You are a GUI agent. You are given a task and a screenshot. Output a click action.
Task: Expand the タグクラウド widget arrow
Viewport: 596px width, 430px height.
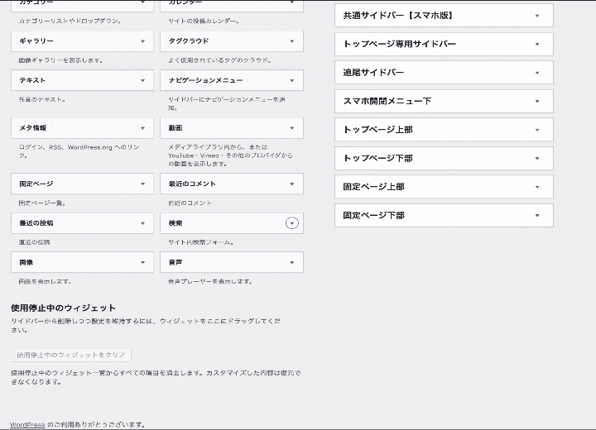(x=292, y=41)
